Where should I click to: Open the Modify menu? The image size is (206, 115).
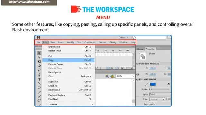click(70, 42)
